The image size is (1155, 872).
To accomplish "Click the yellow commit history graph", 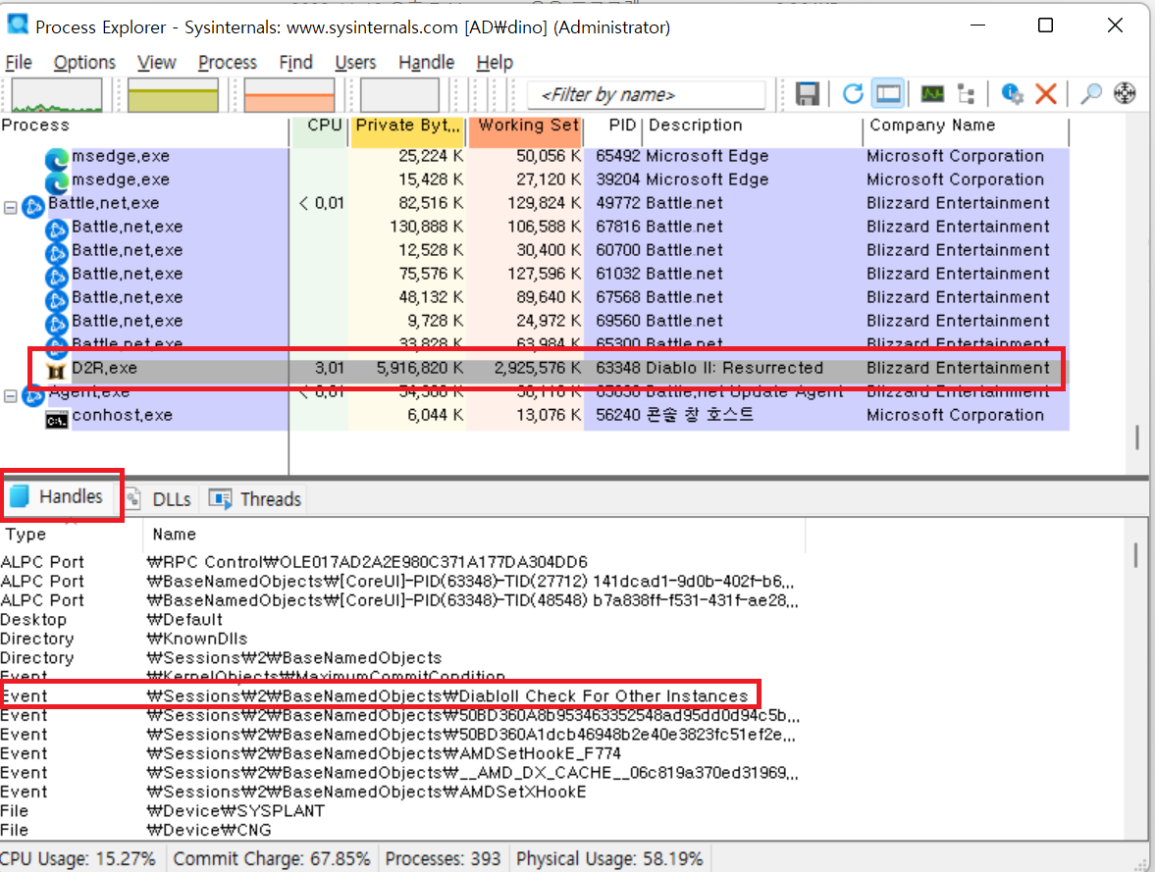I will (173, 95).
